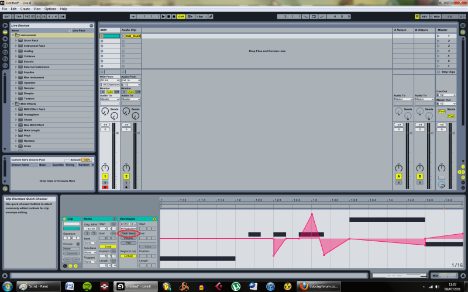Open the Help menu
The height and width of the screenshot is (292, 468).
pos(64,9)
